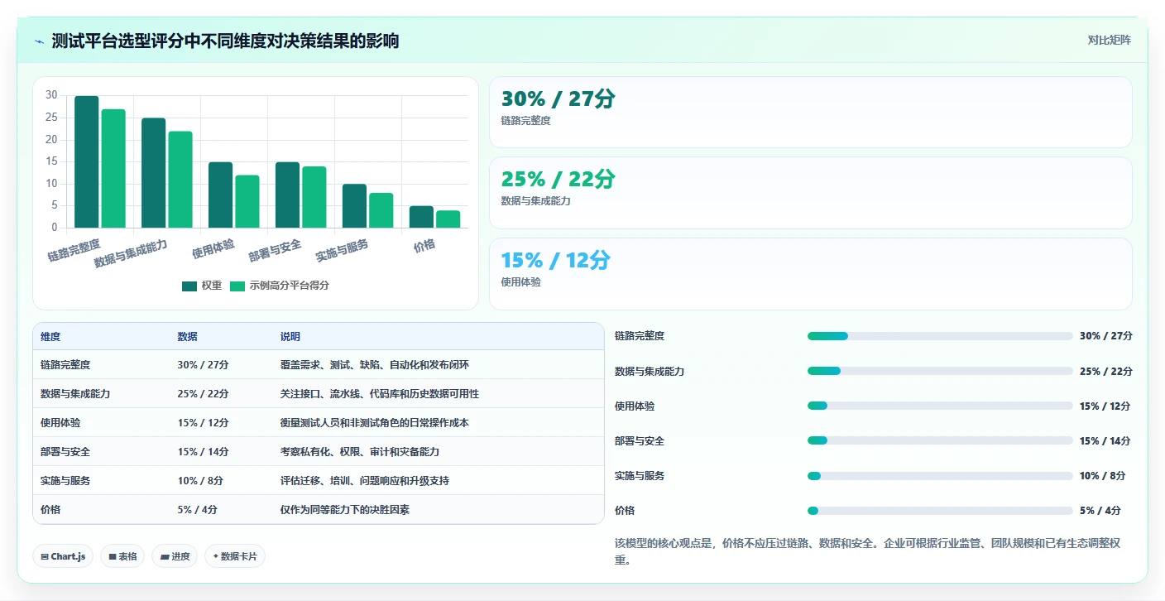Open the 25% / 22分 数据与集成能力 data card
The height and width of the screenshot is (601, 1165).
[810, 193]
